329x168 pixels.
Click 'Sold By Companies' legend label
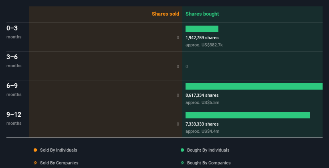point(59,163)
